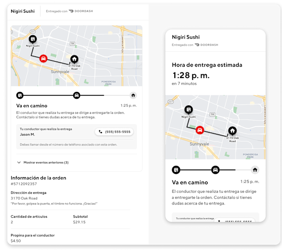
Task: Click the store step icon in left progress tracker
Action: coord(20,95)
